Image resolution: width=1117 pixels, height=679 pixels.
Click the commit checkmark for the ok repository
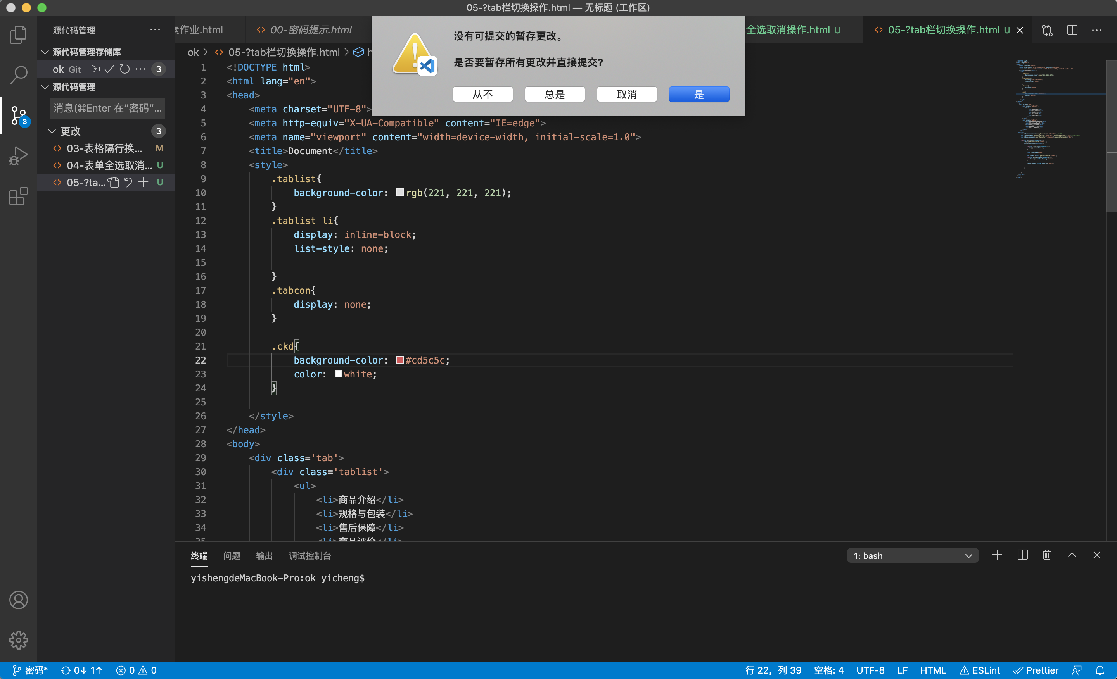point(109,69)
